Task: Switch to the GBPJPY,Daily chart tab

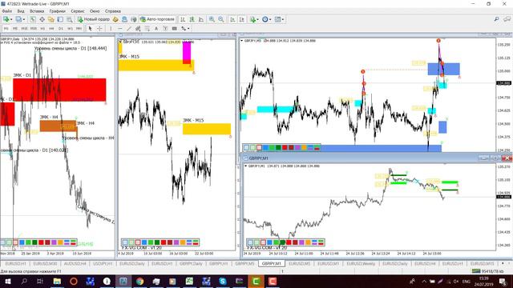Action: pyautogui.click(x=191, y=263)
